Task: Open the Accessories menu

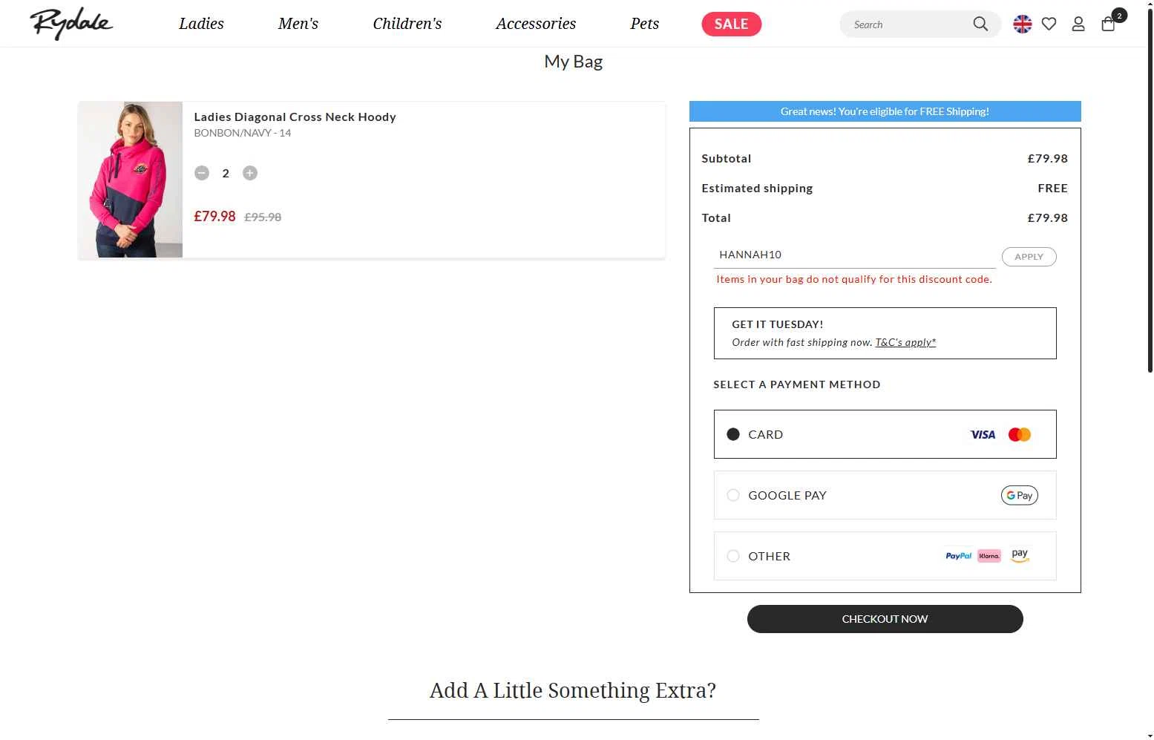Action: [x=536, y=24]
